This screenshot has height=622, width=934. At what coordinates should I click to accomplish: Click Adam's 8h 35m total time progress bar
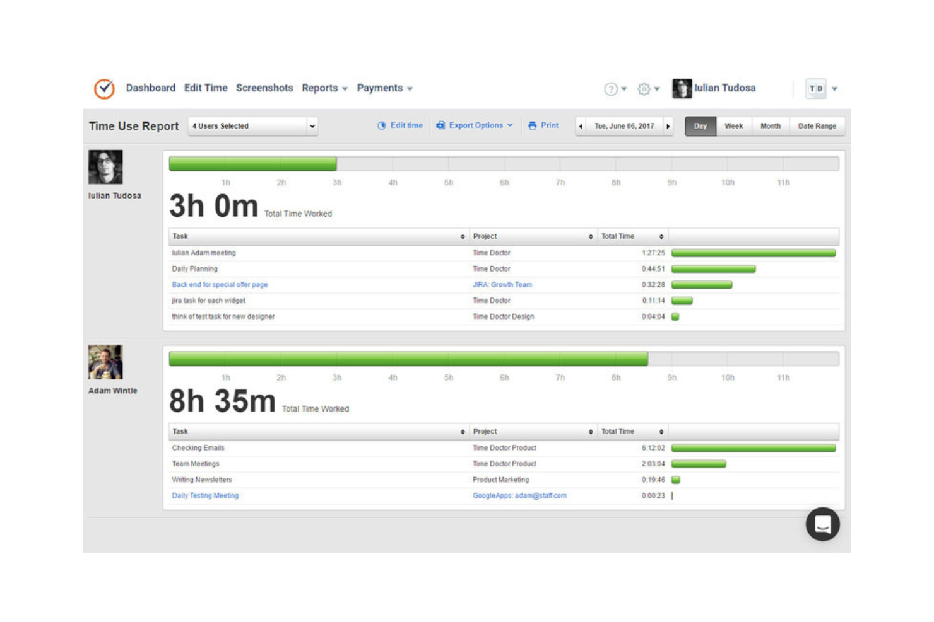click(x=408, y=359)
